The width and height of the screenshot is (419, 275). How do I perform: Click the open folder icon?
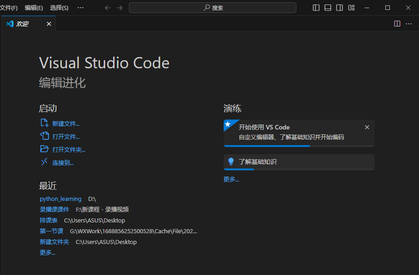44,149
